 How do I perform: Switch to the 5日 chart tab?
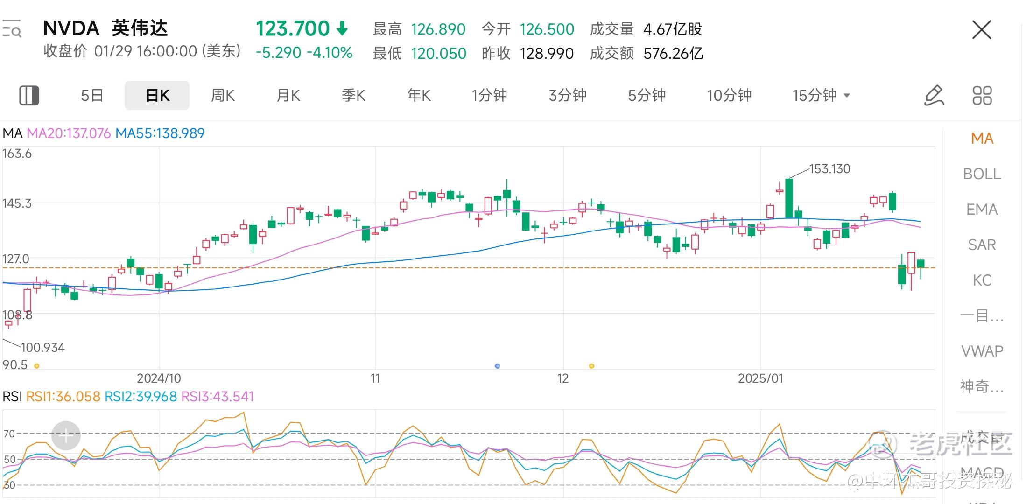point(92,95)
